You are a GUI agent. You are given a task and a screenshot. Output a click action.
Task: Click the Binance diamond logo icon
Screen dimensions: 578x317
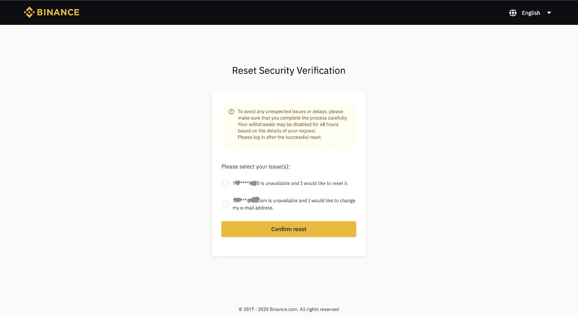pos(29,12)
